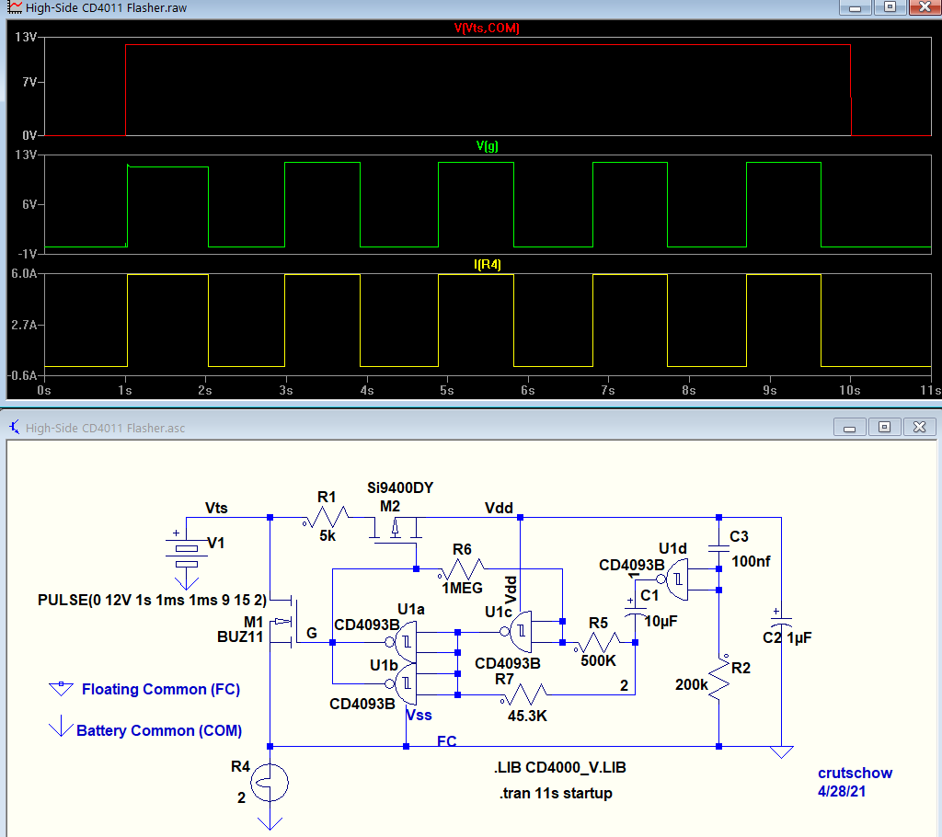942x837 pixels.
Task: Minimize the waveform viewer window
Action: pos(856,7)
